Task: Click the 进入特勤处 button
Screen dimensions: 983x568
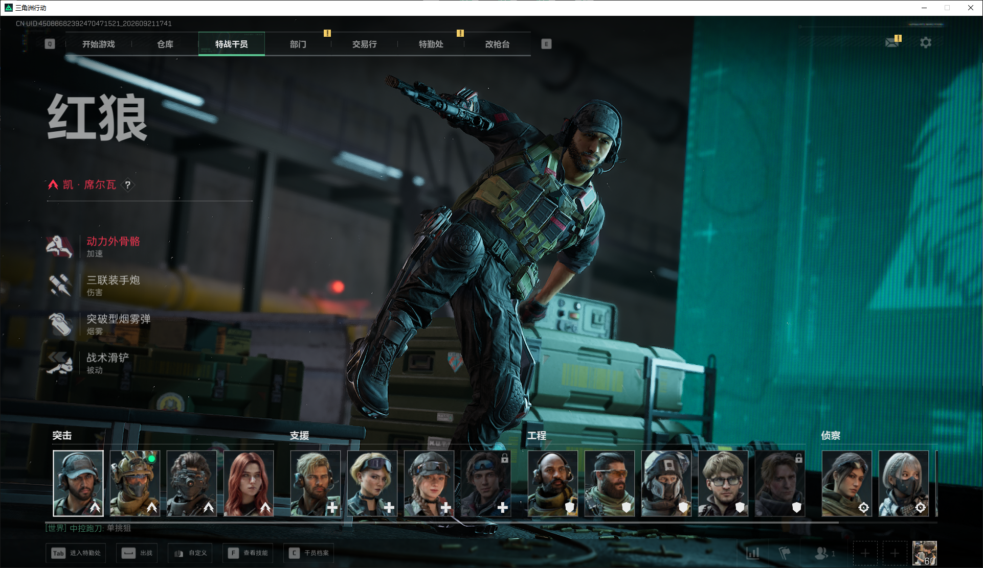Action: (x=76, y=553)
